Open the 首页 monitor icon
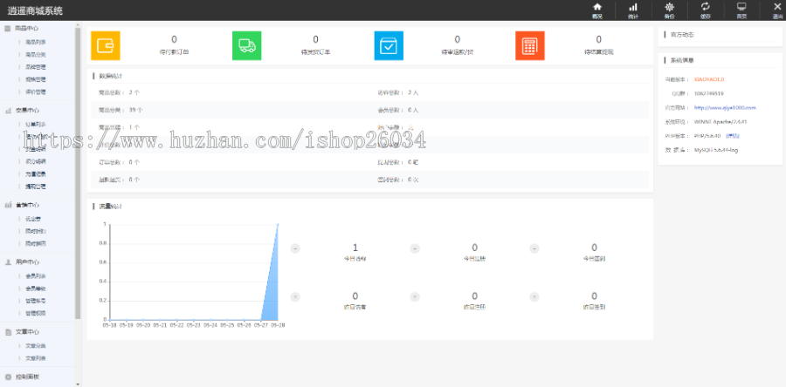This screenshot has width=786, height=387. (741, 7)
